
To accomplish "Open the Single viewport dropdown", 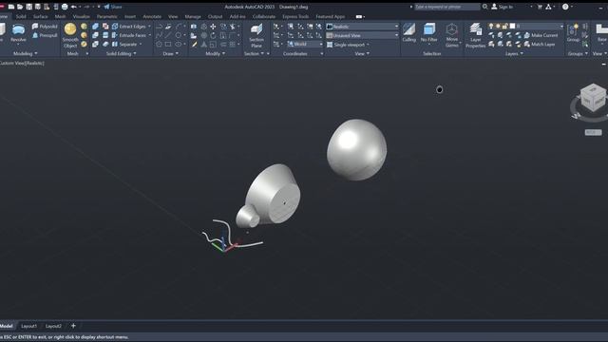I will point(349,45).
